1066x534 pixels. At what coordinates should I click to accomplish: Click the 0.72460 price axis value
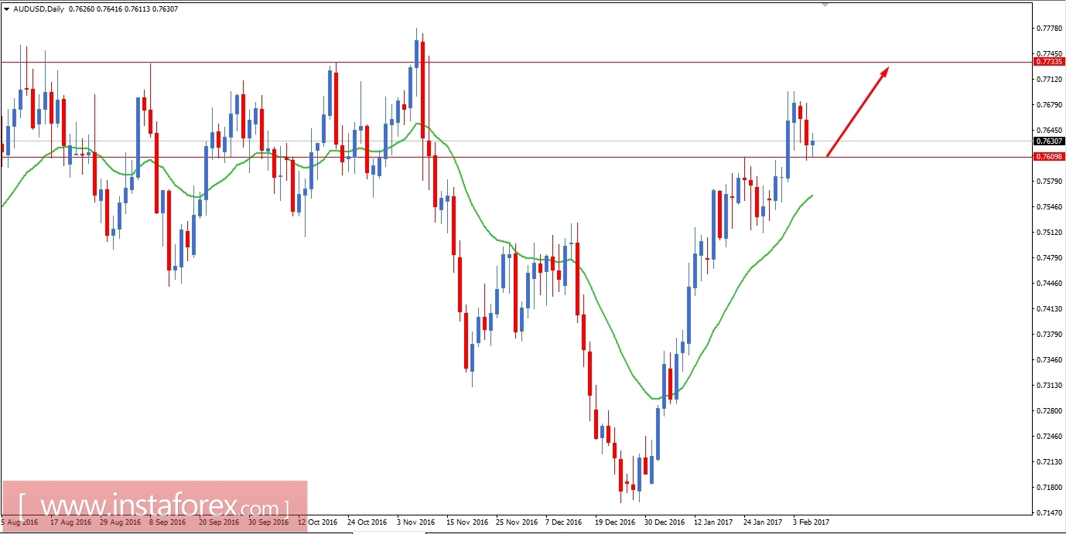point(1049,436)
